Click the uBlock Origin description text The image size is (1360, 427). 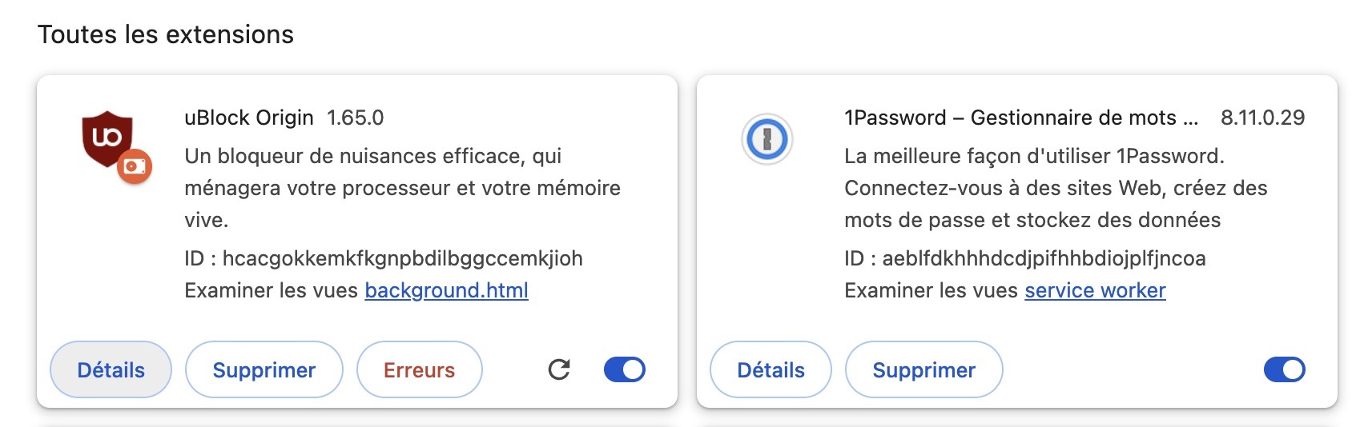point(402,188)
